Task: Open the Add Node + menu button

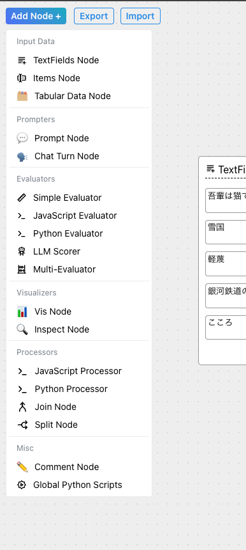Action: (x=36, y=16)
